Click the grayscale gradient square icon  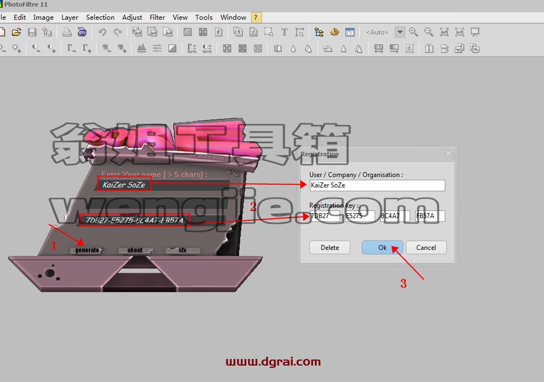pos(172,48)
